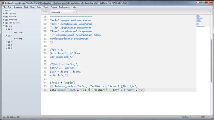Screen dimensions: 214x120
Task: Collapse the php folder arrow
Action: (4, 26)
